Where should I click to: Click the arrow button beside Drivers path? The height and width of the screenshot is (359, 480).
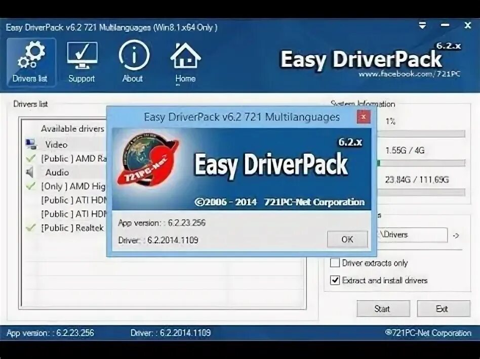tap(456, 236)
